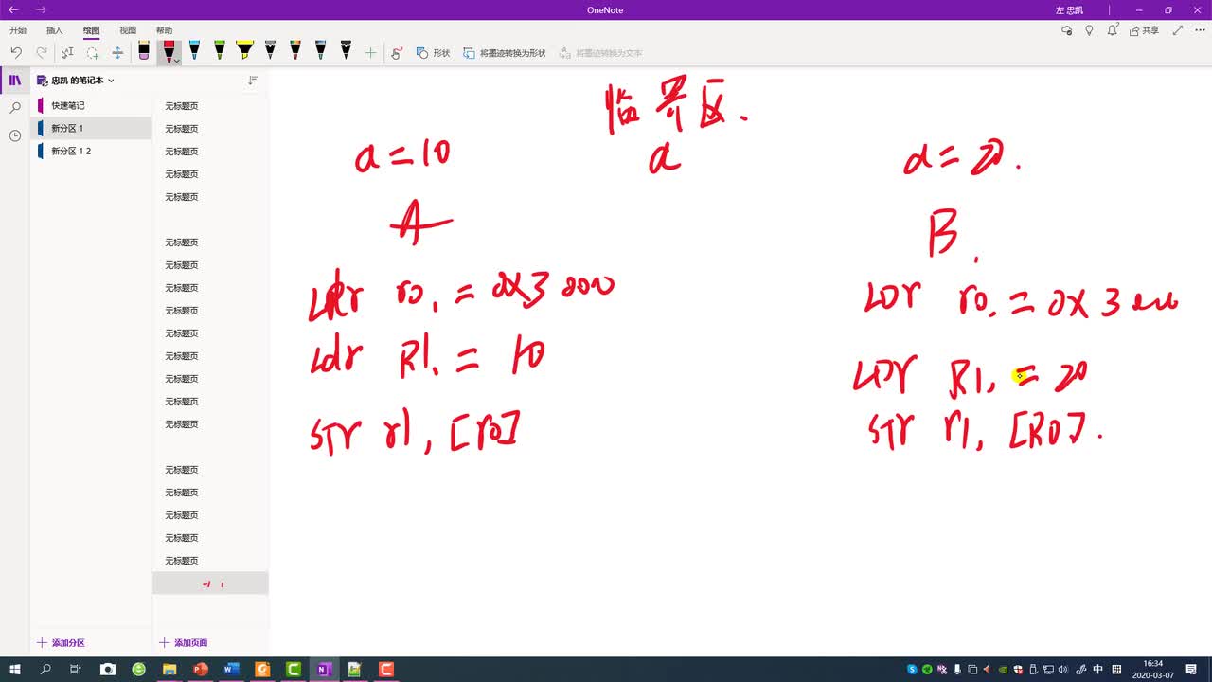The height and width of the screenshot is (682, 1212).
Task: Open the Windows Start menu
Action: click(15, 669)
